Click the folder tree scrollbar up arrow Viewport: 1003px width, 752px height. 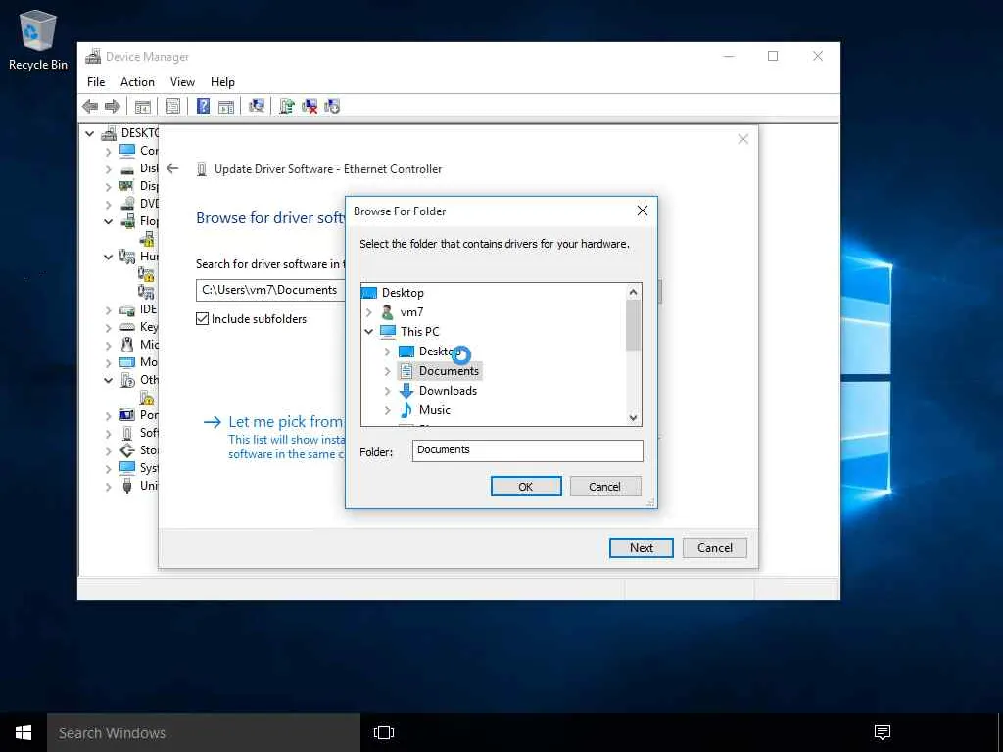634,292
